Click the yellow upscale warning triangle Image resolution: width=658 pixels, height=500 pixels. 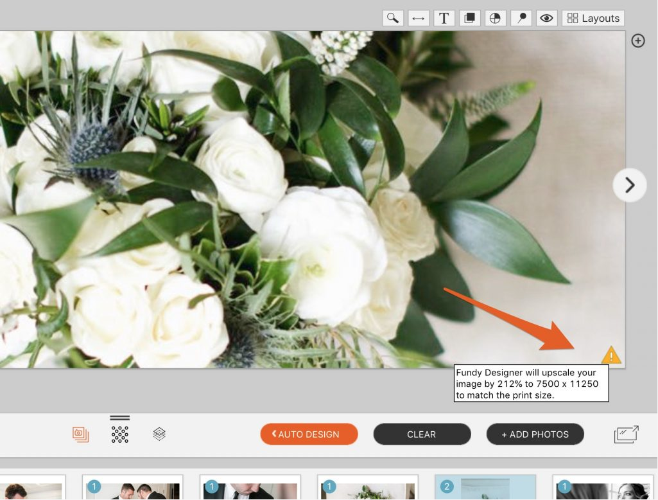pyautogui.click(x=611, y=355)
